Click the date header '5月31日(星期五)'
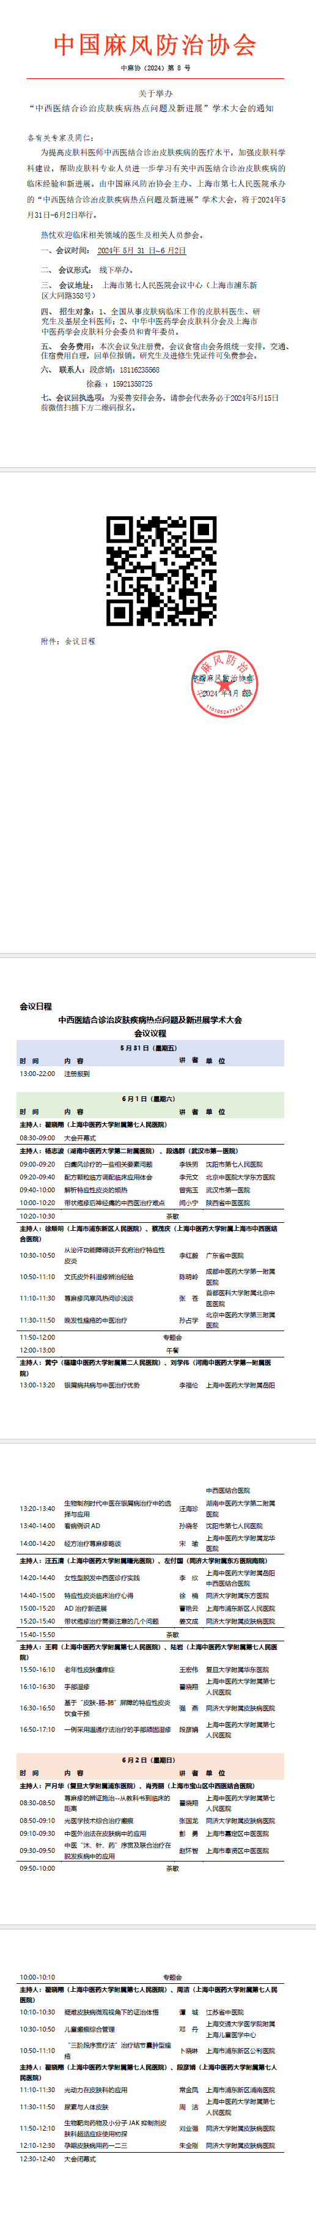Image resolution: width=316 pixels, height=2220 pixels. tap(149, 1048)
